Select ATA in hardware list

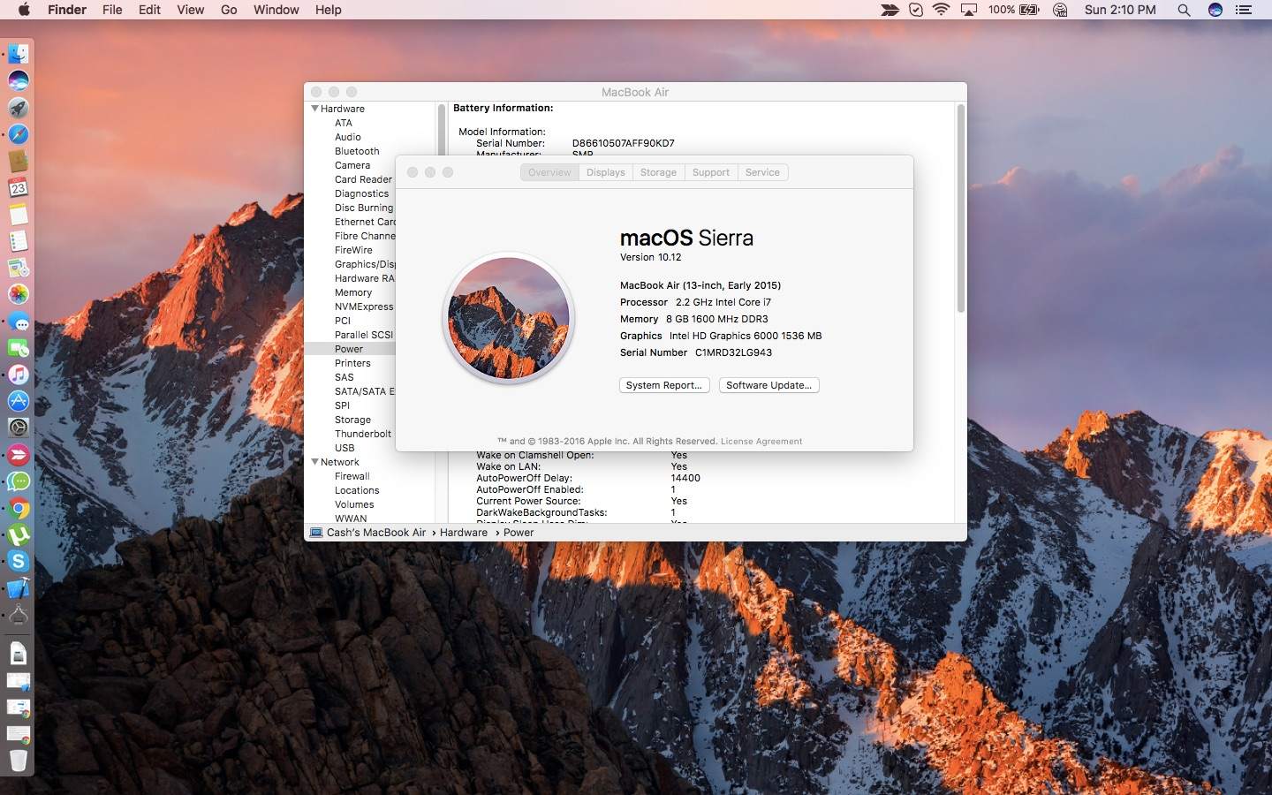point(344,123)
